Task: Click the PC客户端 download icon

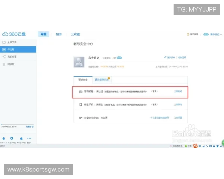Action: click(12, 138)
